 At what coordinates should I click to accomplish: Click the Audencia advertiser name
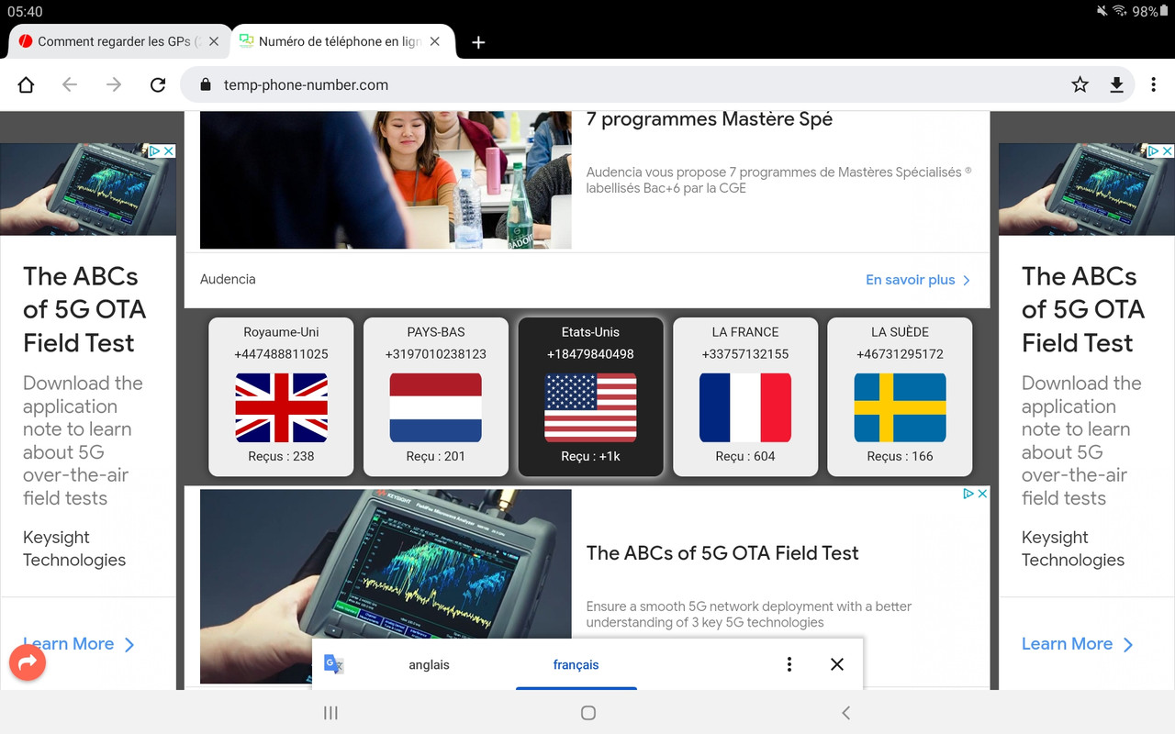pos(228,279)
